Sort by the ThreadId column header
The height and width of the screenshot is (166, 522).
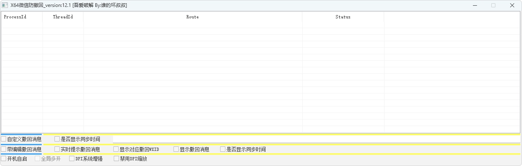click(63, 17)
